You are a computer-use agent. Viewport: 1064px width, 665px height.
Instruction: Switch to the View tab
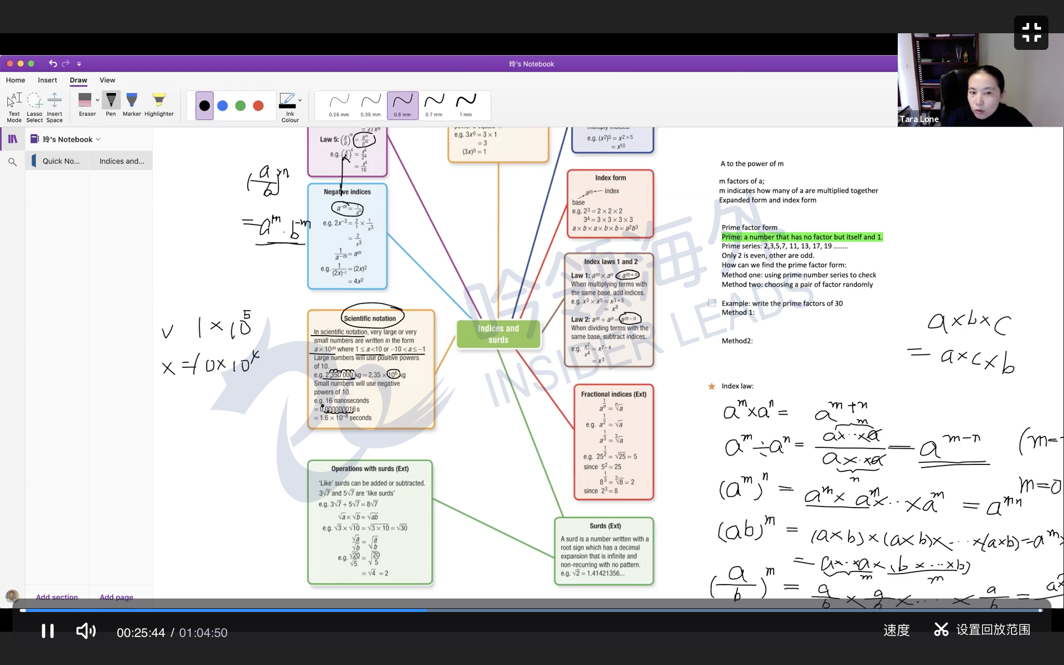[x=107, y=80]
